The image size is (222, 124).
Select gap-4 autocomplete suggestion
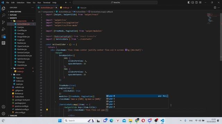tap(137, 107)
